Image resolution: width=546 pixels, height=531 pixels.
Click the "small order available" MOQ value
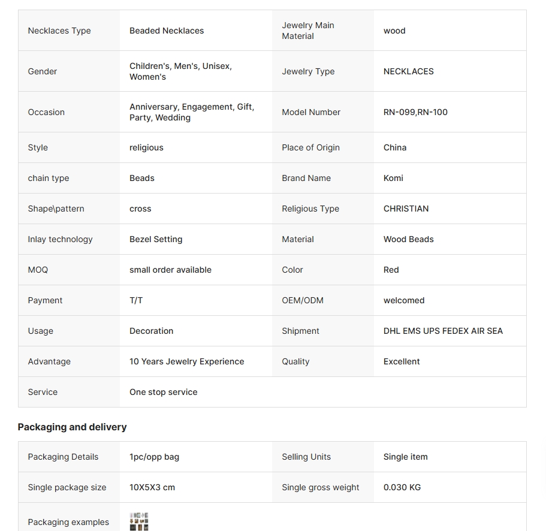point(170,270)
